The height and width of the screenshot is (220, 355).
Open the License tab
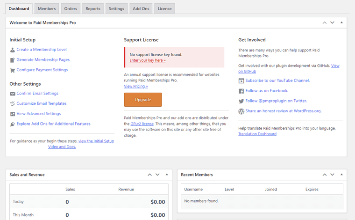(x=164, y=8)
